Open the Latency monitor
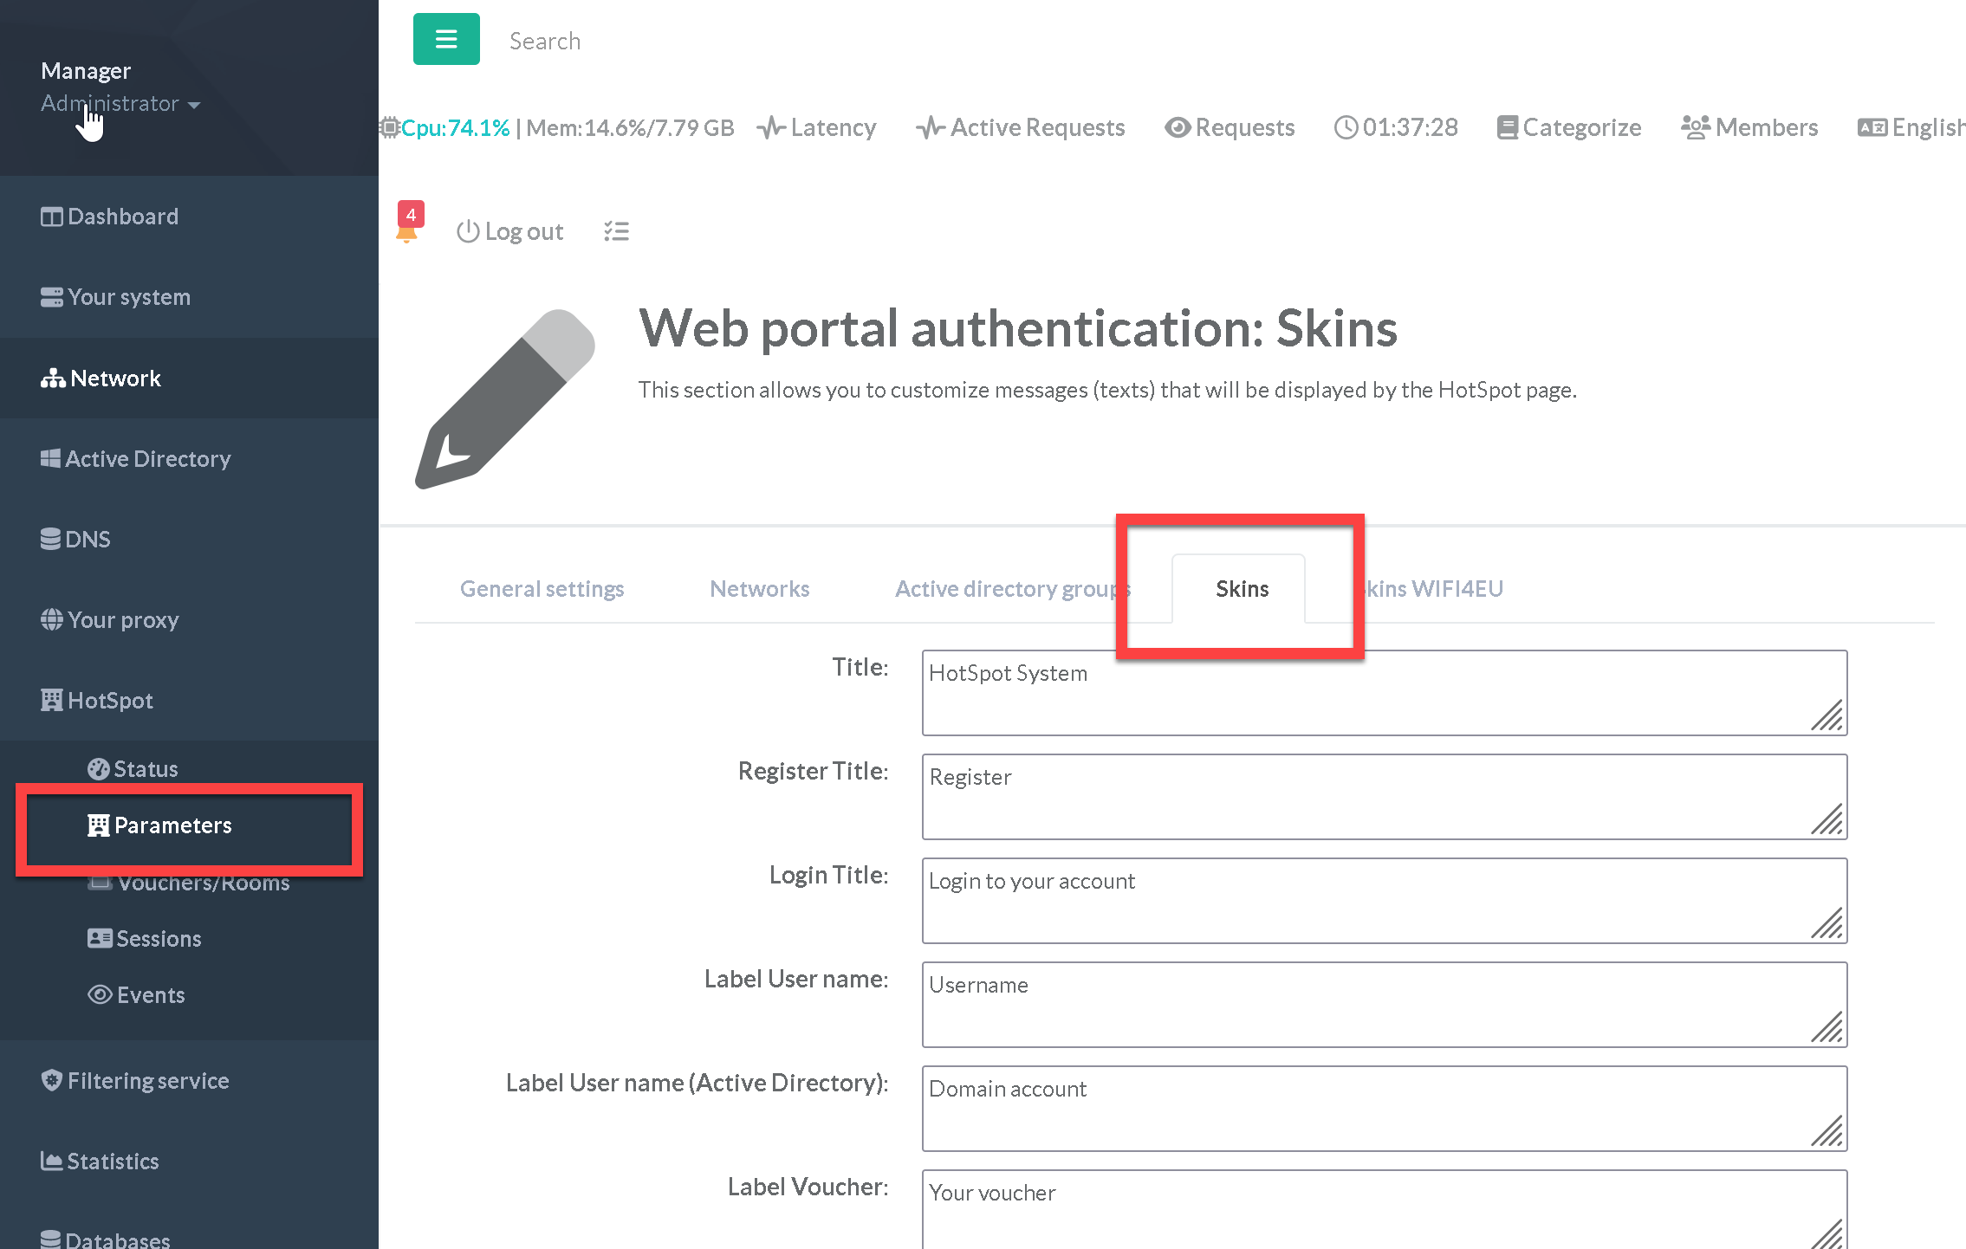The width and height of the screenshot is (1966, 1249). point(816,128)
